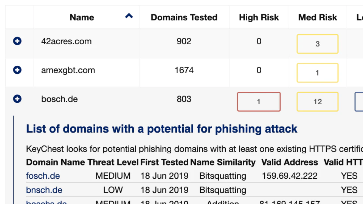The height and width of the screenshot is (204, 363).
Task: Click the Name column header text
Action: click(82, 17)
